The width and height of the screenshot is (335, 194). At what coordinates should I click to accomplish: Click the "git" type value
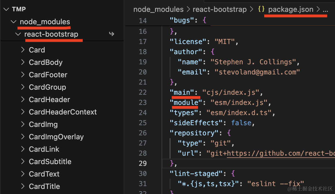tap(221, 143)
